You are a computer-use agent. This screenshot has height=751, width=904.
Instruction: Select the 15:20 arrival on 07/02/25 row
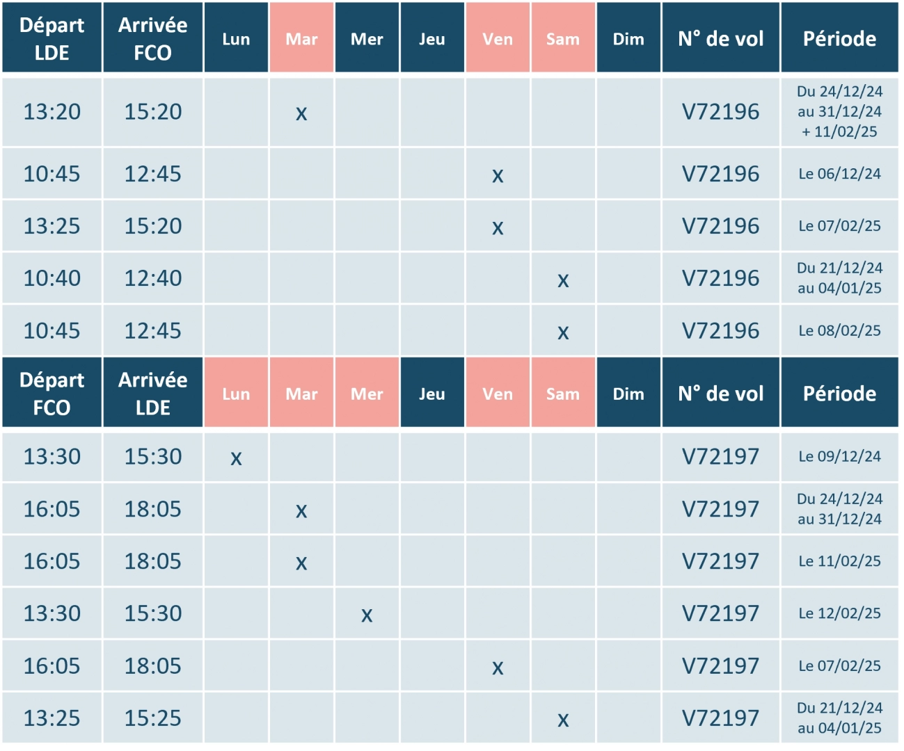point(152,226)
